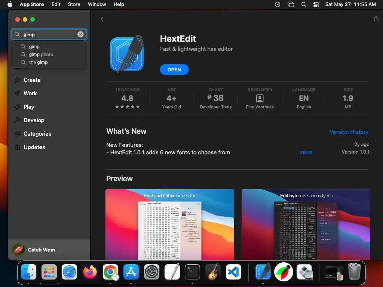Click the Stage Manager menu bar icon
Screen dimensions: 383x287
(x=291, y=4)
